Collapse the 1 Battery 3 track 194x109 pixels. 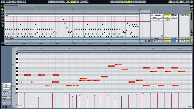[152, 15]
